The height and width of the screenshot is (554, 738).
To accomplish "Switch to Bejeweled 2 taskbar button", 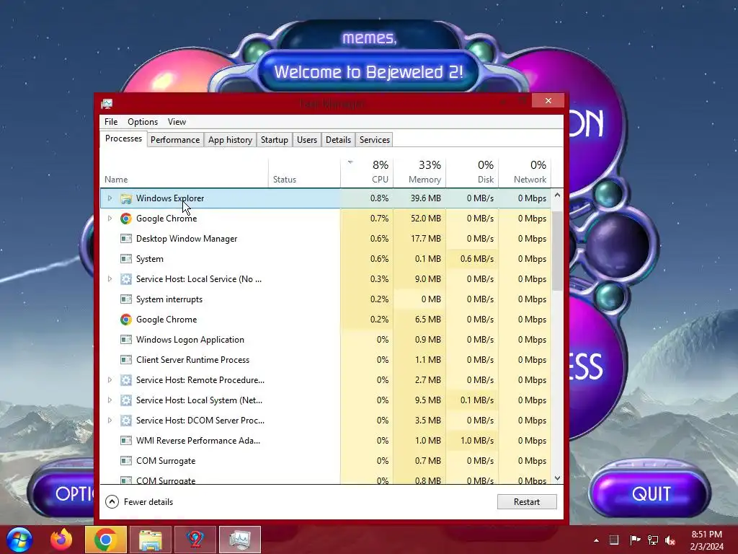I will pyautogui.click(x=195, y=540).
